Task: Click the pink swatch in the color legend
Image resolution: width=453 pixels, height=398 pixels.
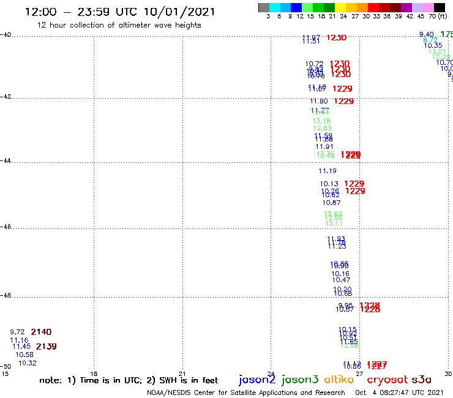Action: click(428, 7)
